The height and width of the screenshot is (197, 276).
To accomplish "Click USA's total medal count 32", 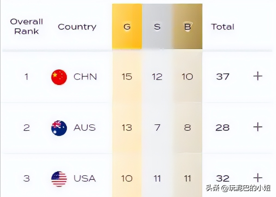I will click(x=223, y=178).
